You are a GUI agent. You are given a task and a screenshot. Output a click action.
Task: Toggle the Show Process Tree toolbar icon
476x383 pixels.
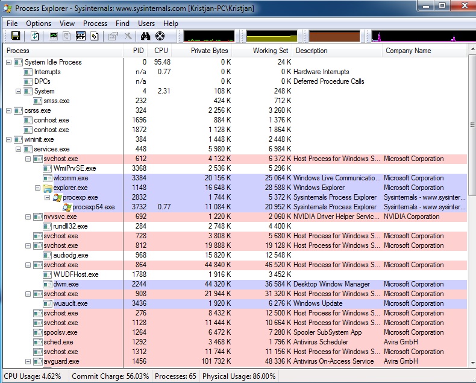[66, 36]
